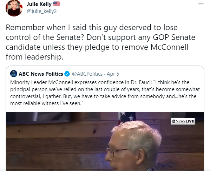210x171 pixels.
Task: Click 'candidate unless they pledge' tweet line
Action: pyautogui.click(x=97, y=47)
